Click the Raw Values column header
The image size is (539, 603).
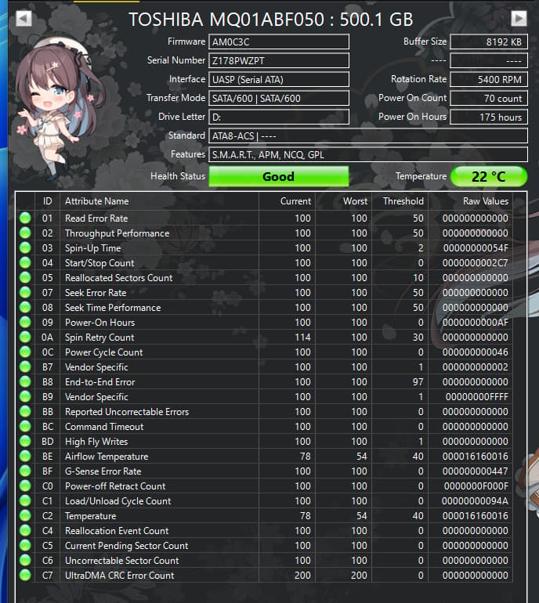coord(471,201)
